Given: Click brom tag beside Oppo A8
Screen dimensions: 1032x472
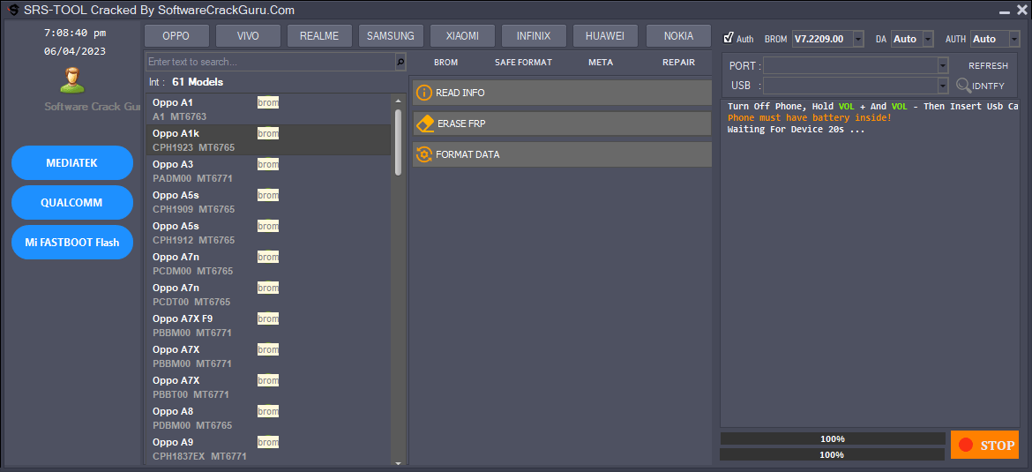Looking at the screenshot, I should tap(268, 411).
